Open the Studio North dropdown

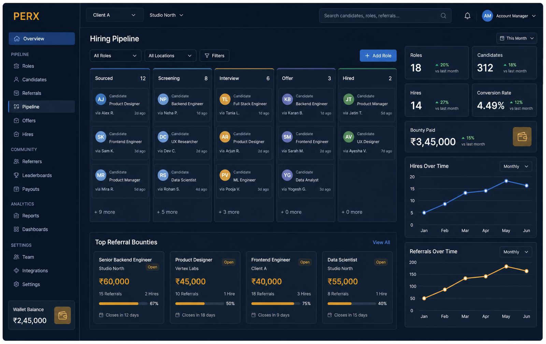click(166, 15)
